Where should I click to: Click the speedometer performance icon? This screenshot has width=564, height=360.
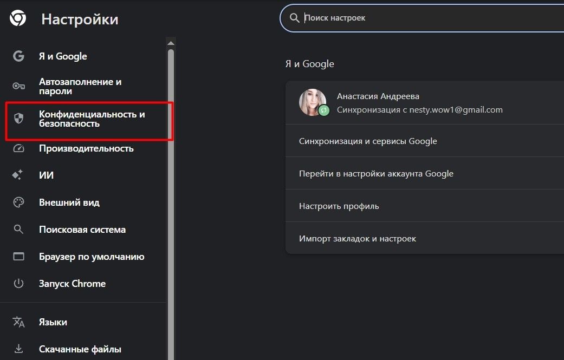[19, 148]
